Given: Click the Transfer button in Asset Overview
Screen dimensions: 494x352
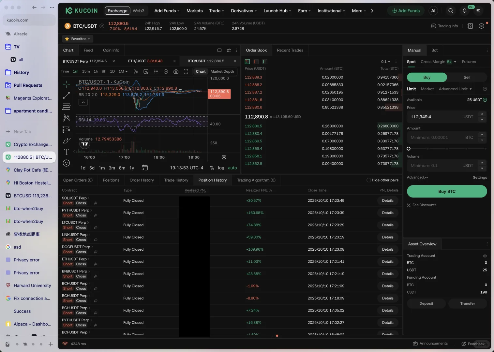Looking at the screenshot, I should tap(468, 303).
